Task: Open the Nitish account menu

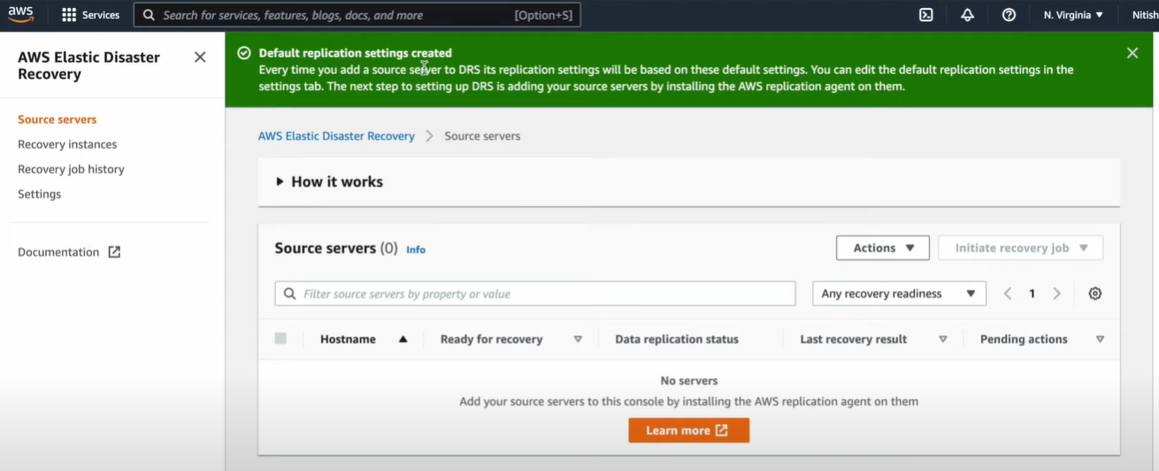Action: coord(1145,15)
